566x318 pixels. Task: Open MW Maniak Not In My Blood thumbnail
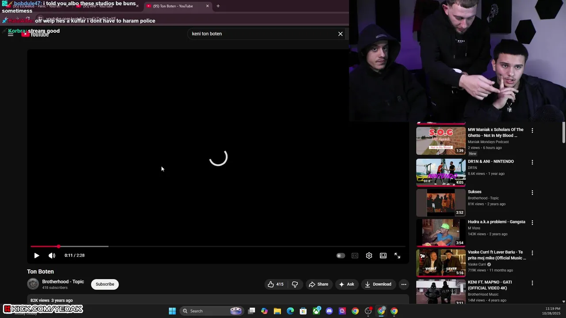coord(441,141)
